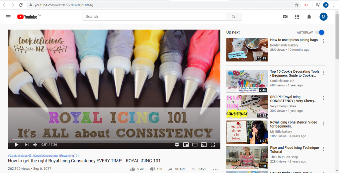Open Chrome profile avatar in toolbar
This screenshot has height=173, width=340.
pyautogui.click(x=326, y=5)
